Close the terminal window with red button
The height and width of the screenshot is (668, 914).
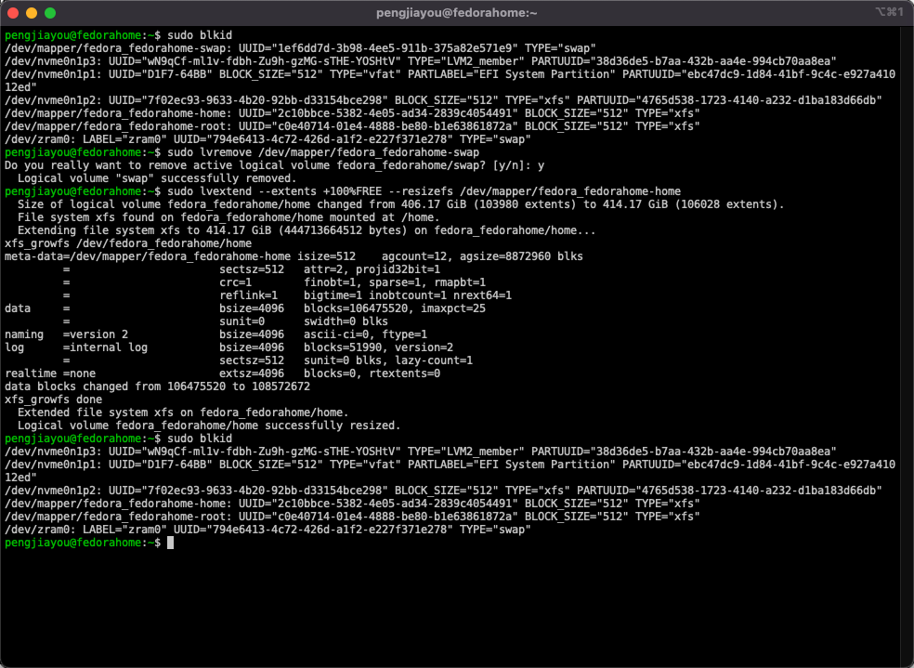point(13,13)
